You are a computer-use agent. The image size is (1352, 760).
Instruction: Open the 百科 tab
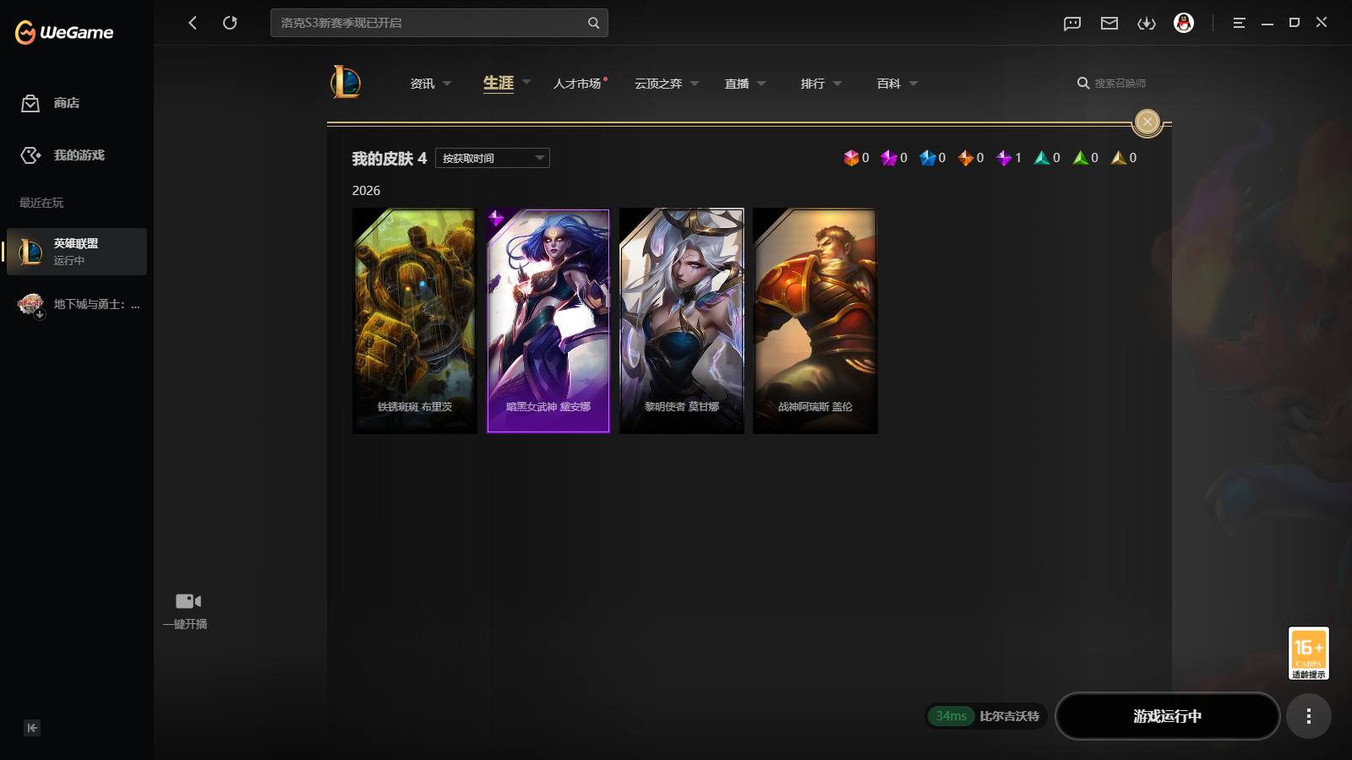[889, 84]
